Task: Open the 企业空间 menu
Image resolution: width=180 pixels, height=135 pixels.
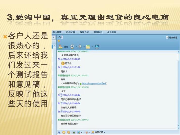Action: point(111,32)
